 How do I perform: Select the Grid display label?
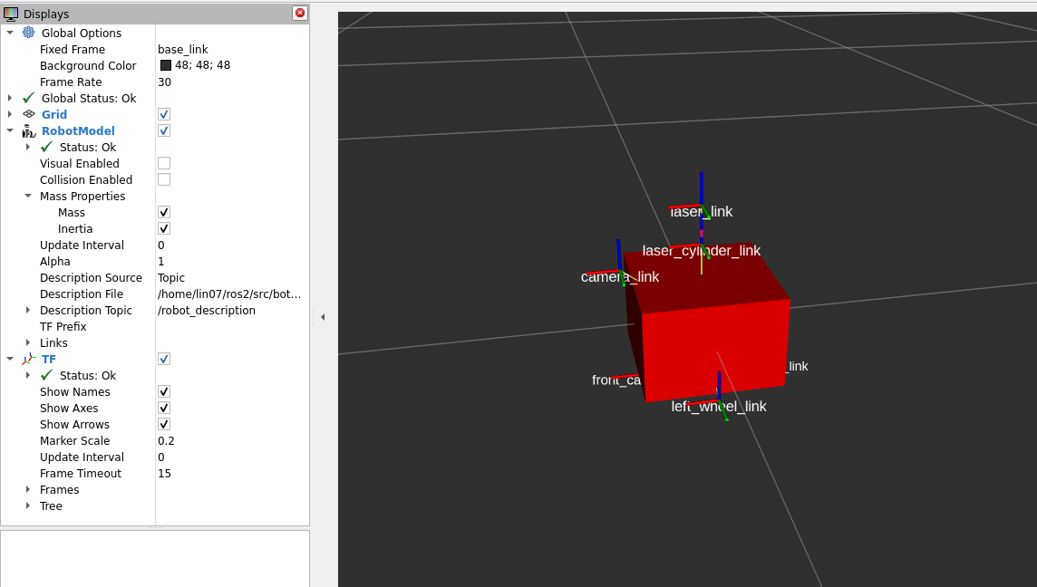pos(54,114)
